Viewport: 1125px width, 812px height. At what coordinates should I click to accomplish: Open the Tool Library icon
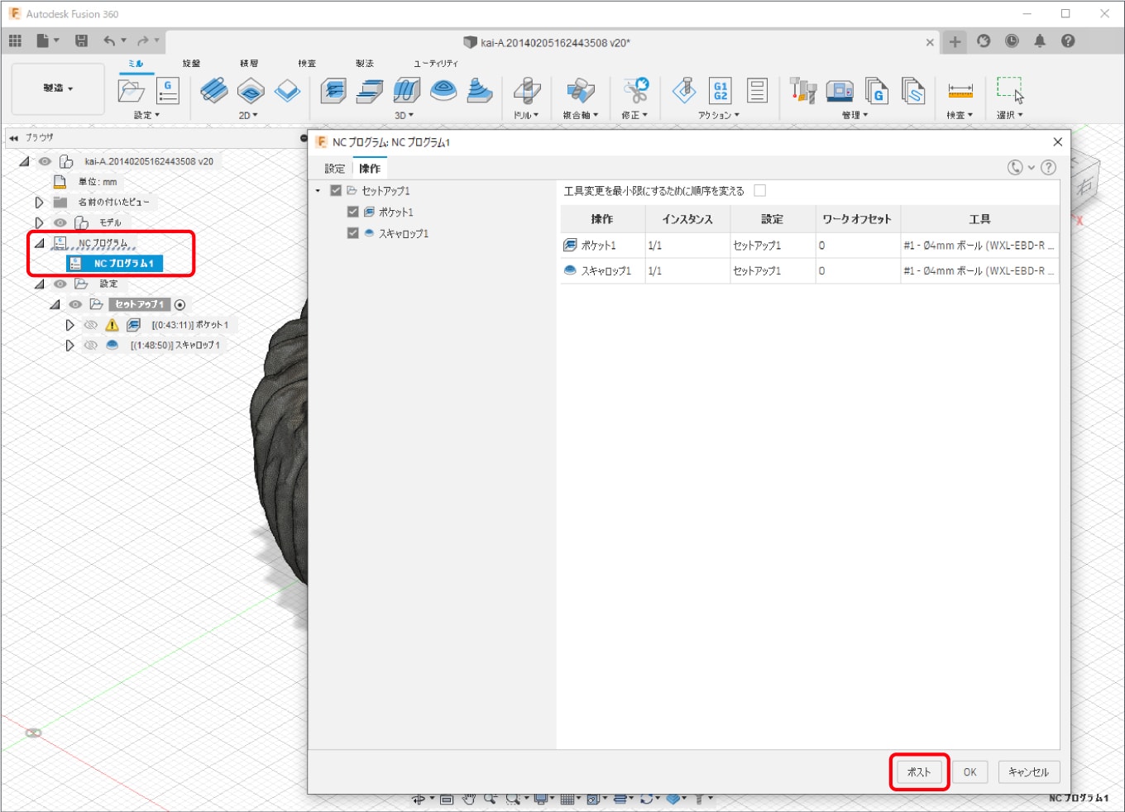pyautogui.click(x=802, y=91)
